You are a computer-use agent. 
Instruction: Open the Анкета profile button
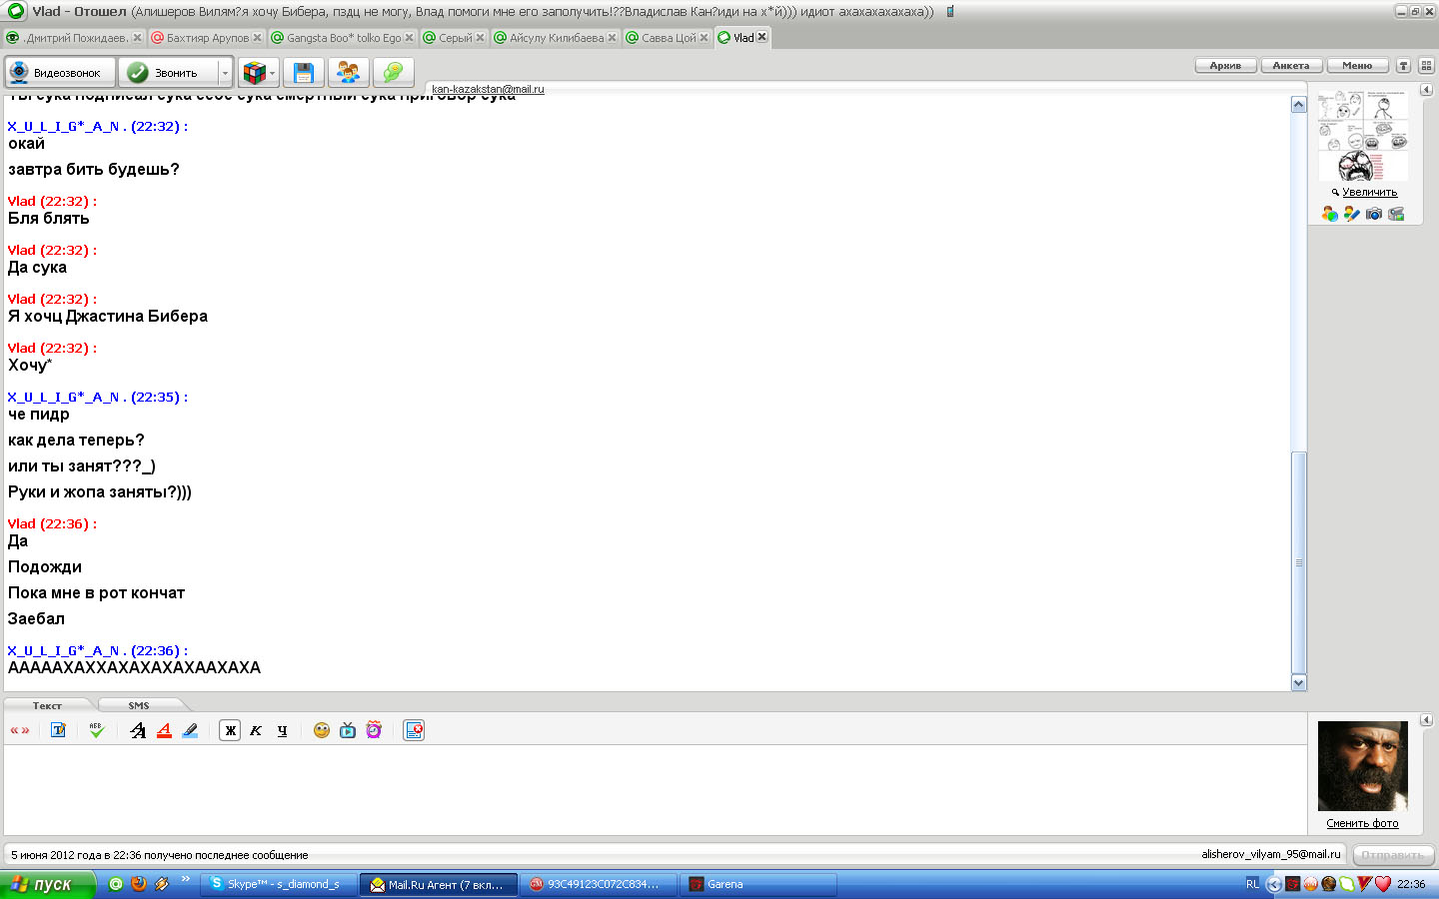pos(1291,65)
